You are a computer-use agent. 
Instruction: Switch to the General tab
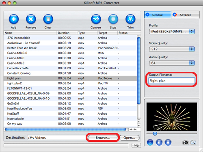click(158, 15)
